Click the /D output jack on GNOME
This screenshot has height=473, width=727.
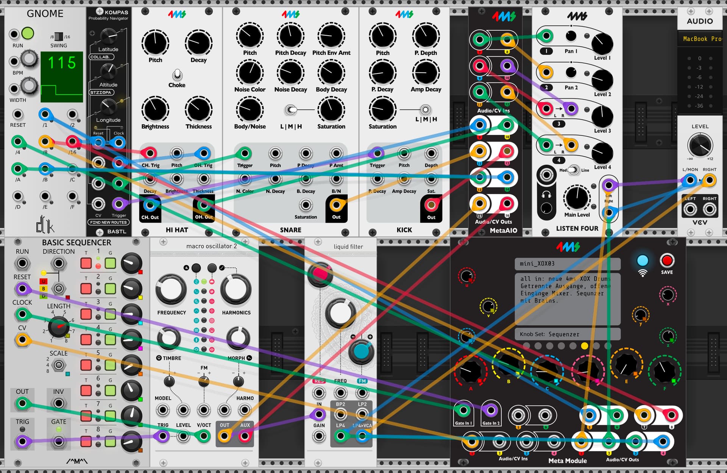click(18, 196)
